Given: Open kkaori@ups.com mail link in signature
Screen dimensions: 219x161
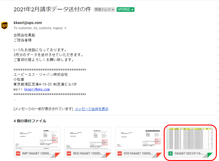Looking at the screenshot, I should pyautogui.click(x=37, y=89).
